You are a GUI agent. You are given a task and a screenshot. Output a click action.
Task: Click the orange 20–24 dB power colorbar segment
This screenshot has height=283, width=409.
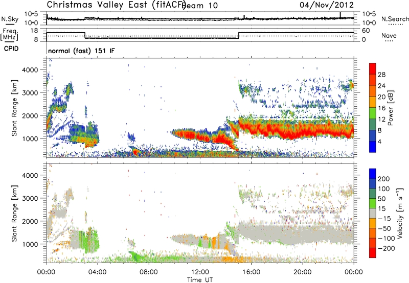(373, 91)
